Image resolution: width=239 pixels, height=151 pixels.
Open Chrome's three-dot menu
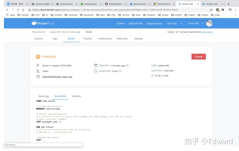(x=235, y=10)
